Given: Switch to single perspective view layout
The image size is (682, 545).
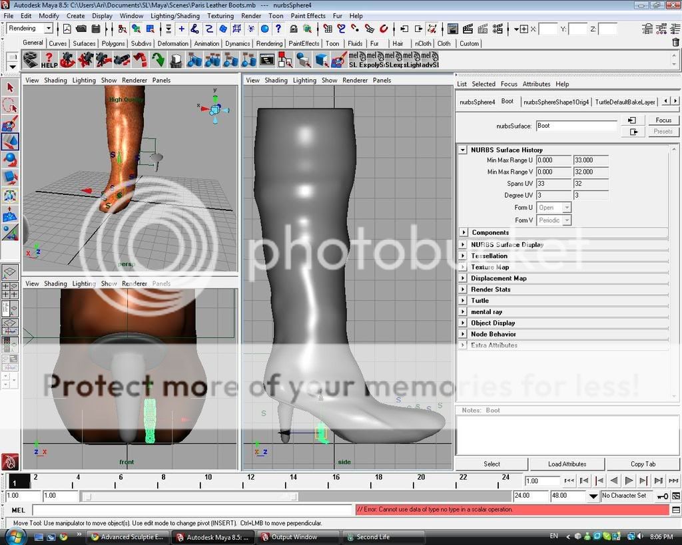Looking at the screenshot, I should 10,272.
